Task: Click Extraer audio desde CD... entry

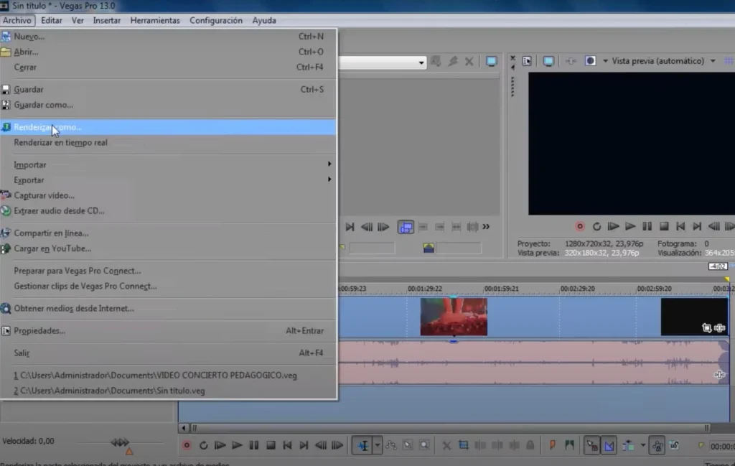Action: [x=168, y=211]
